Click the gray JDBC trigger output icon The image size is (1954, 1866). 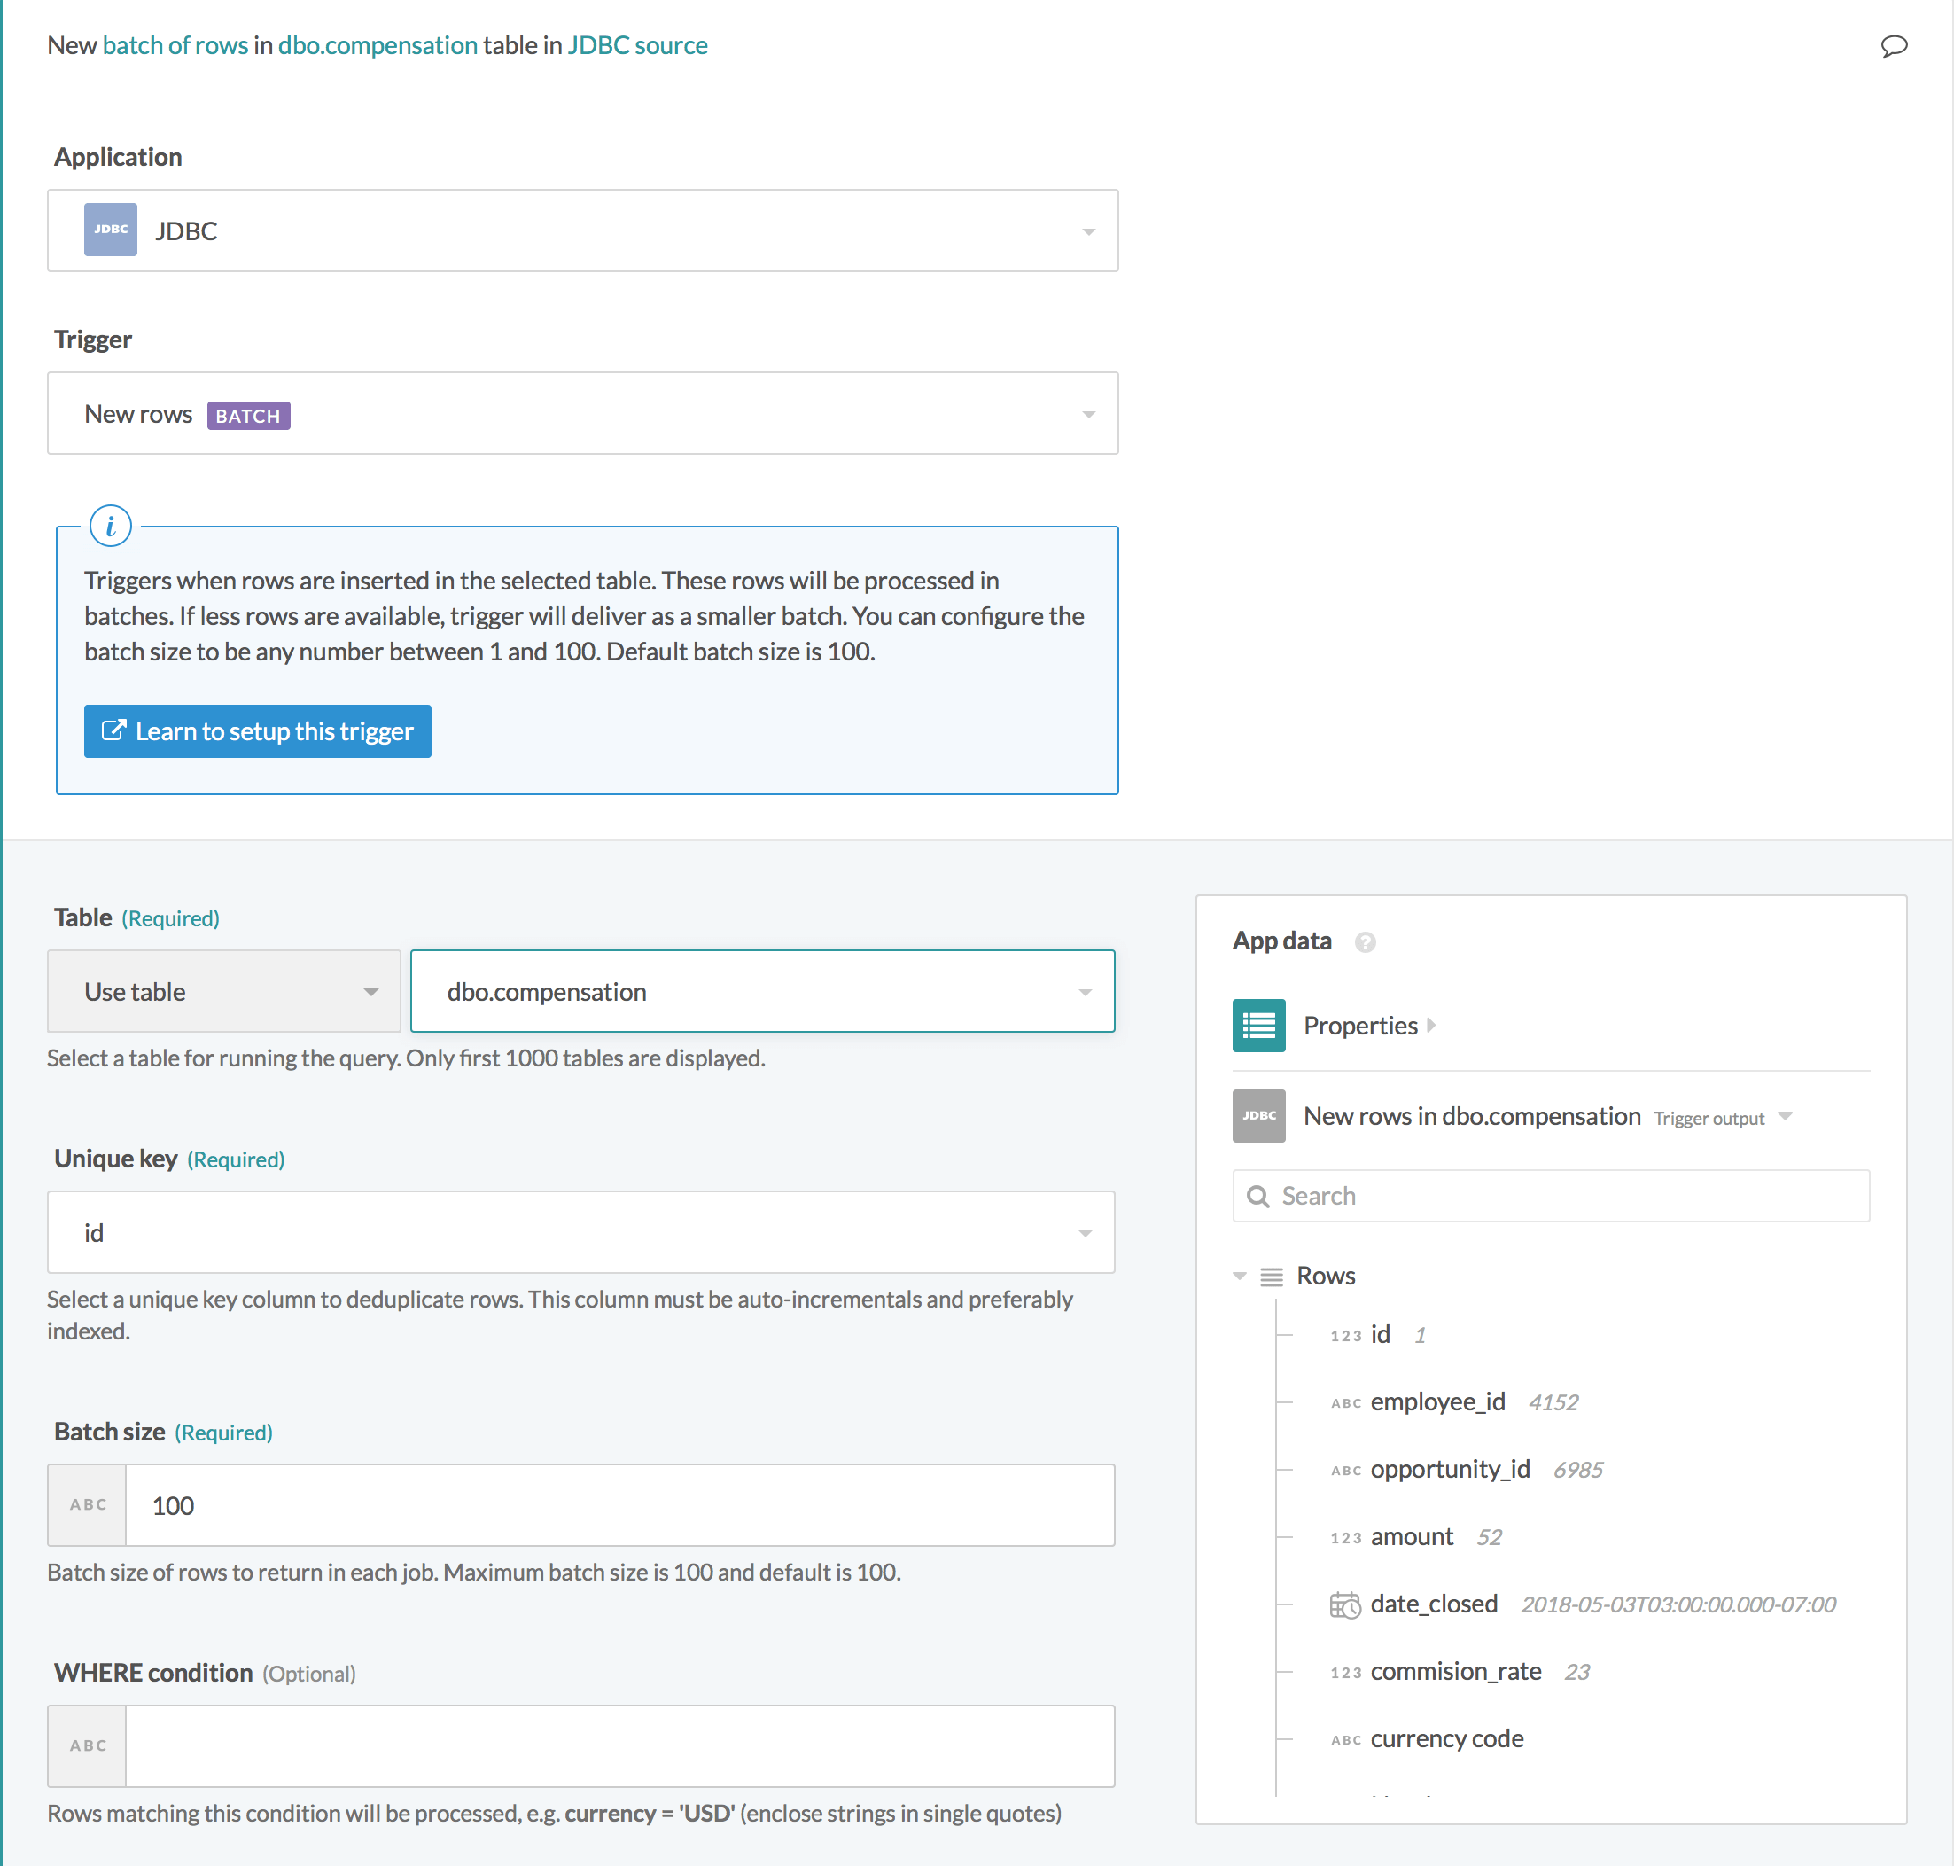(1258, 1116)
